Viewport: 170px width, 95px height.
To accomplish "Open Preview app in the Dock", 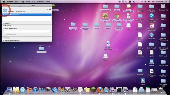I will (125, 90).
